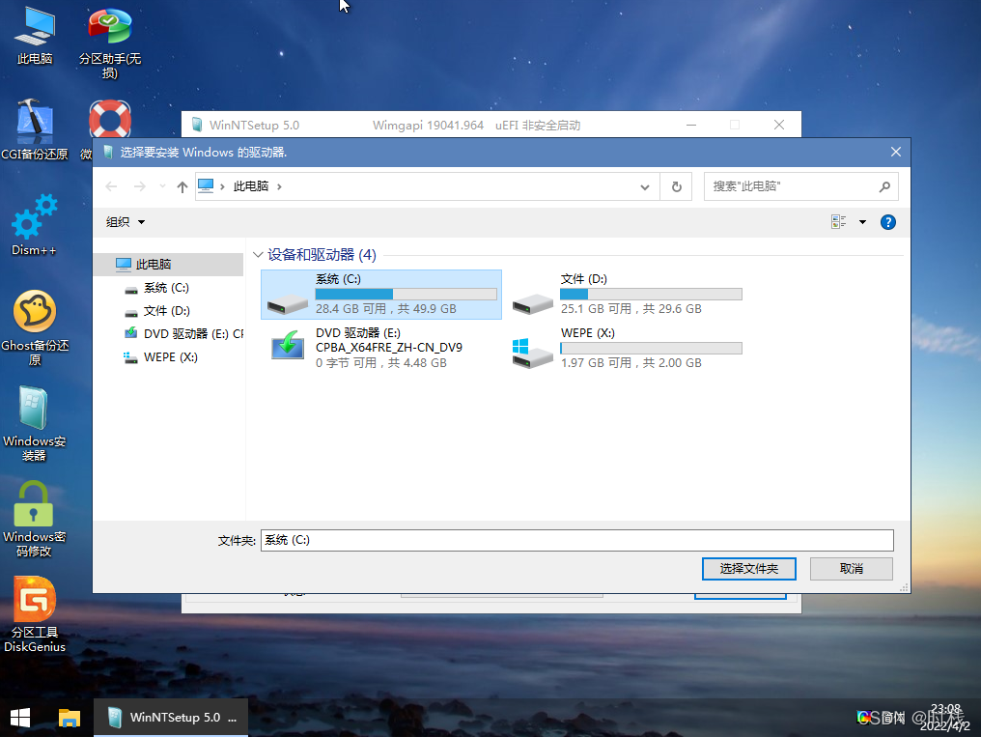Screen dimensions: 981x737
Task: Close the drive selection dialog
Action: coord(896,152)
